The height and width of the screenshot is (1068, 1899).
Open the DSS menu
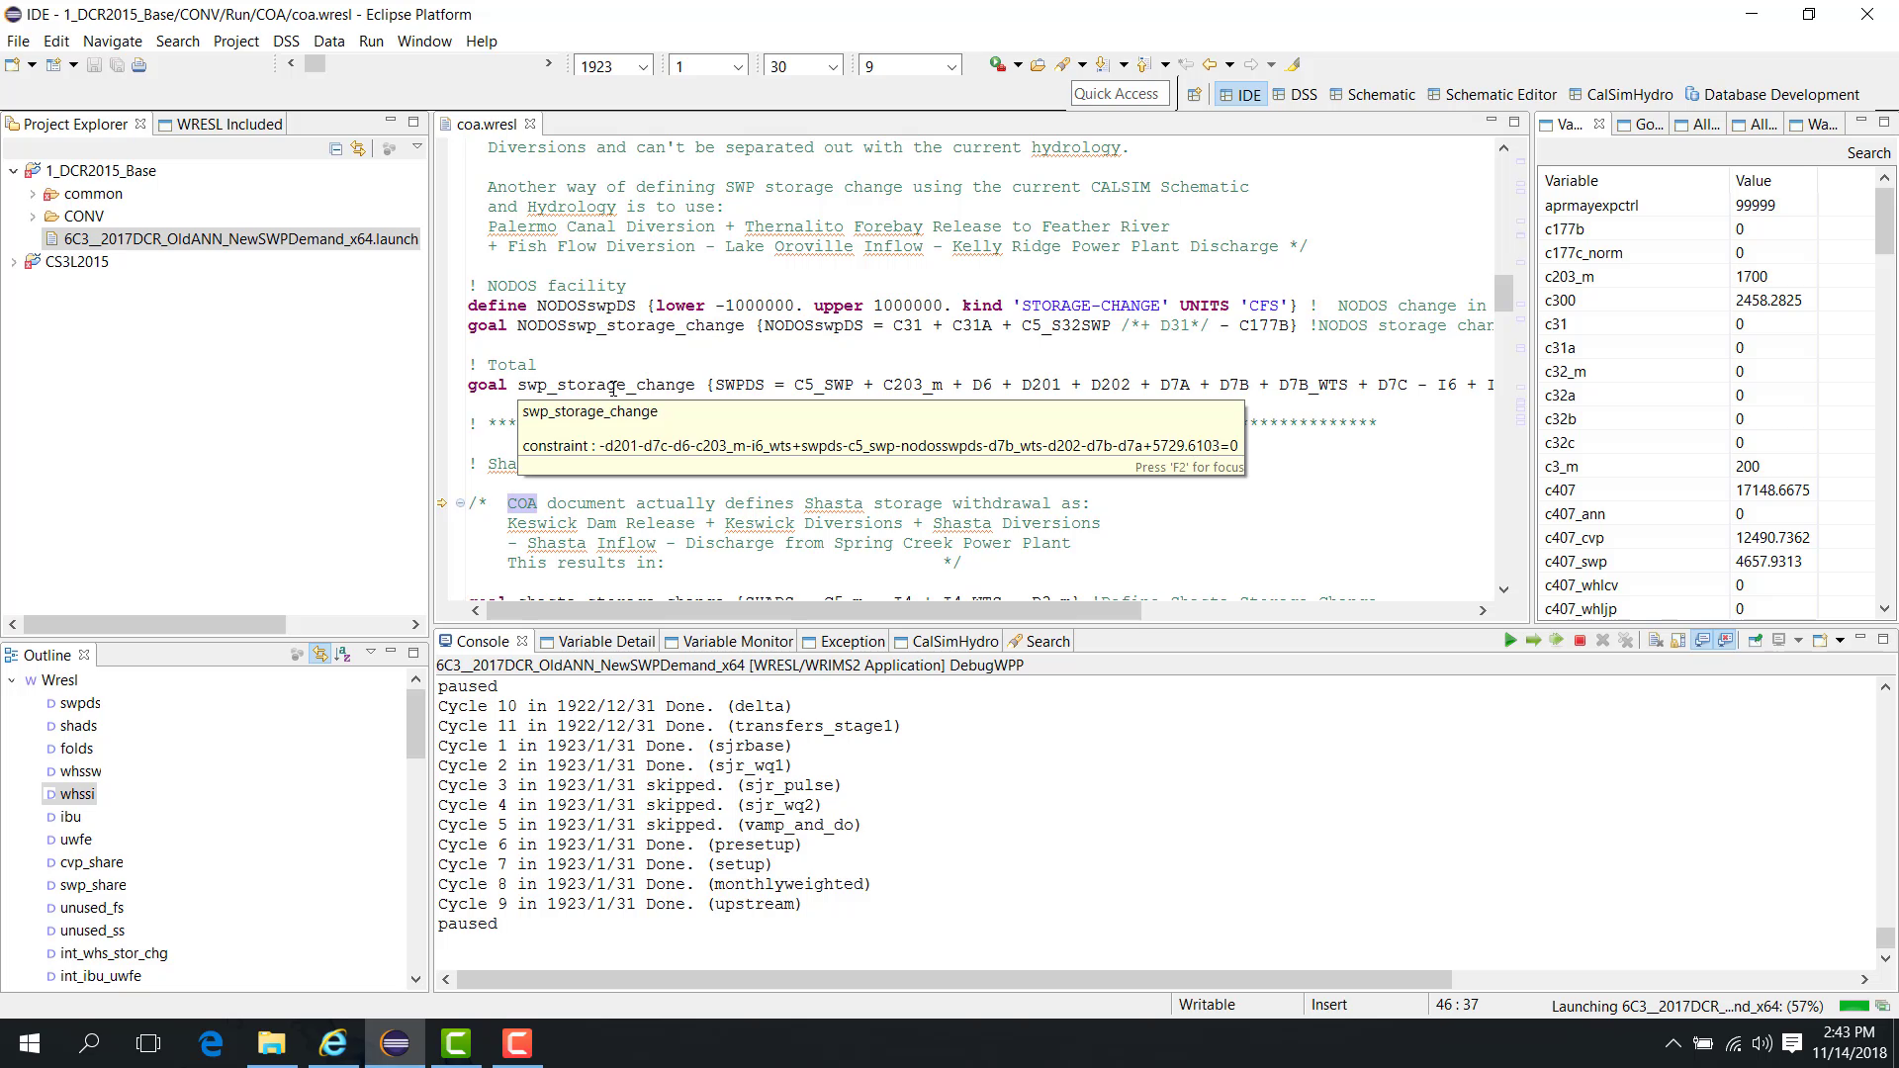pyautogui.click(x=286, y=41)
